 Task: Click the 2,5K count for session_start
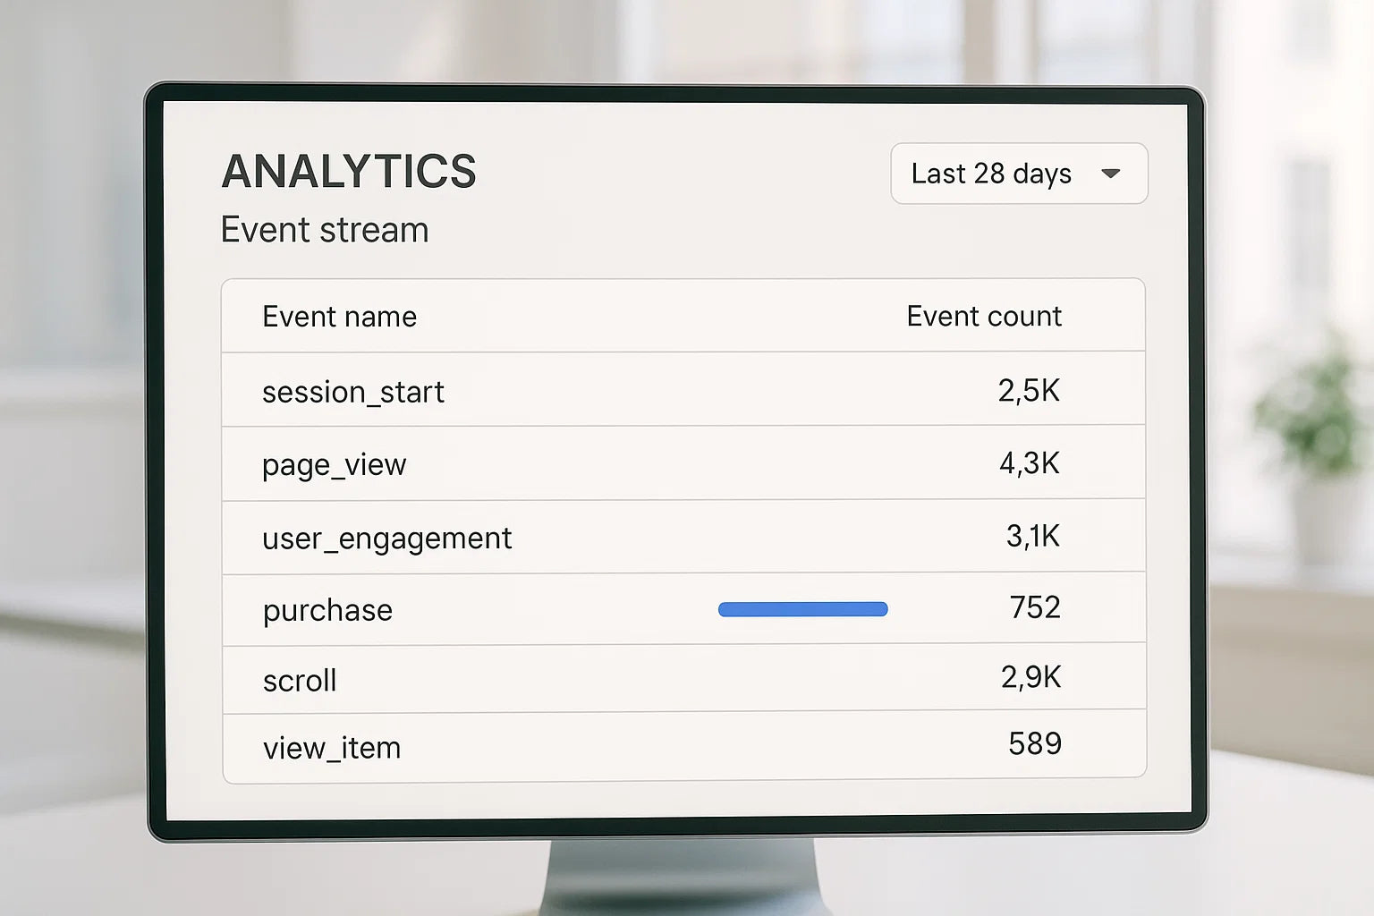click(x=1029, y=391)
